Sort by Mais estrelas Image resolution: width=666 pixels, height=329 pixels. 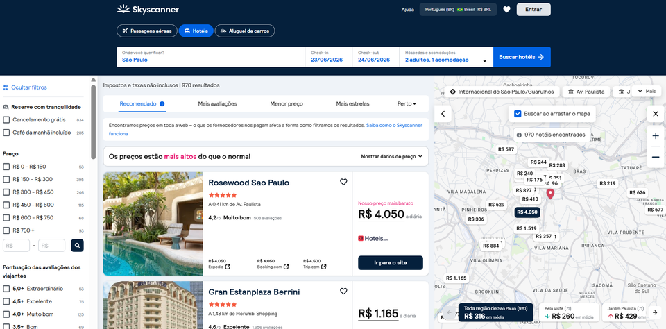(x=352, y=103)
